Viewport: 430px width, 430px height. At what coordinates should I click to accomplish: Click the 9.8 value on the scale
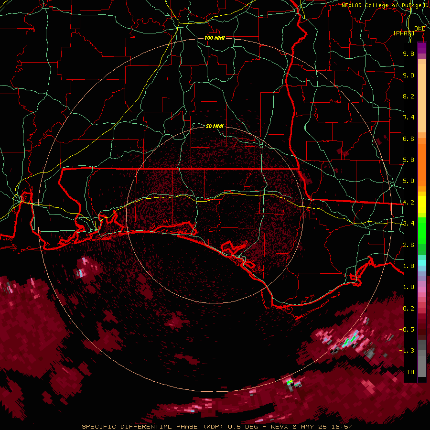coord(408,54)
